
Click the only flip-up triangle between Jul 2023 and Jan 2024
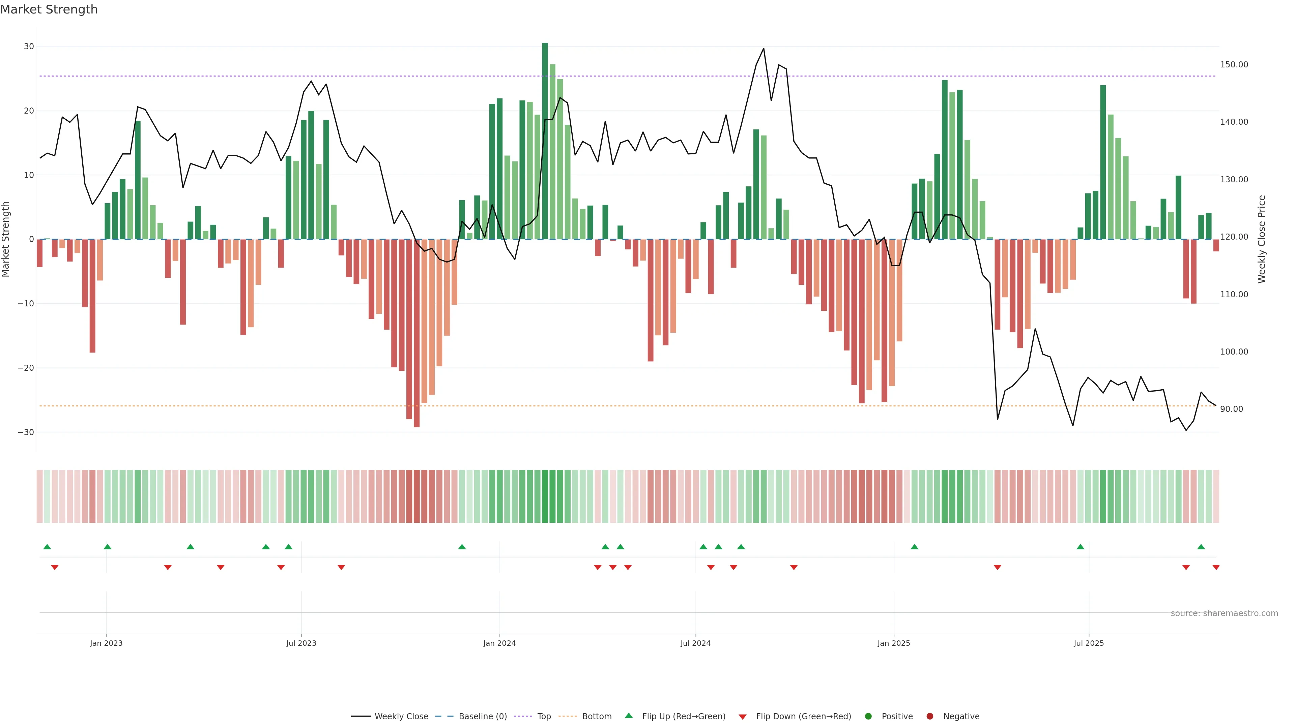pos(462,547)
